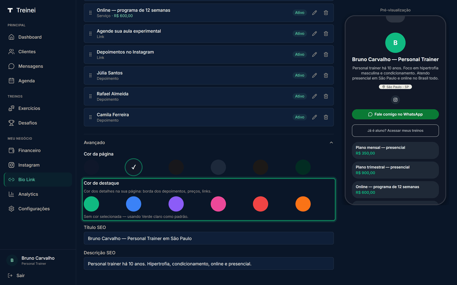Viewport: 457px width, 285px height.
Task: Delete the Online programa de 12 semanas item
Action: tap(326, 13)
